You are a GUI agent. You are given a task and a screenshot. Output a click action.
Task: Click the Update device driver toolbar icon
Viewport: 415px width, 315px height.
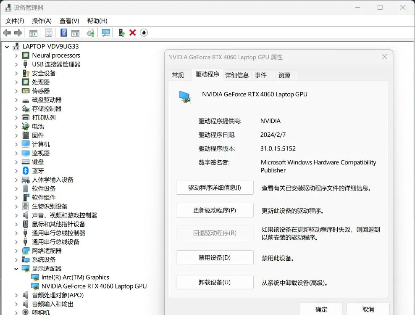click(x=90, y=33)
